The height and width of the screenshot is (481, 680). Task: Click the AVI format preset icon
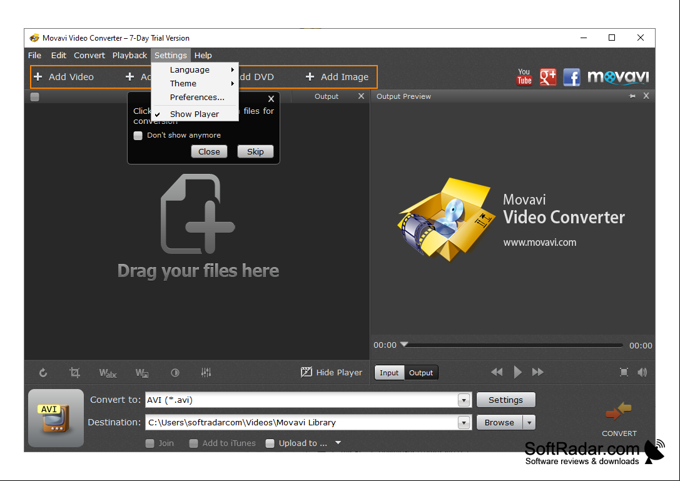tap(56, 418)
